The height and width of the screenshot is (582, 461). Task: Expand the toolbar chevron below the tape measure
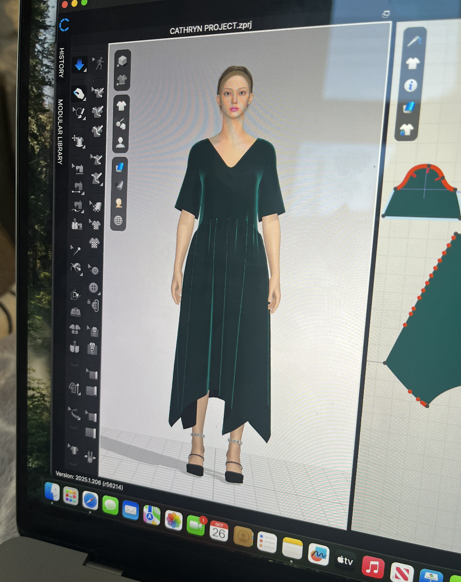click(x=74, y=428)
